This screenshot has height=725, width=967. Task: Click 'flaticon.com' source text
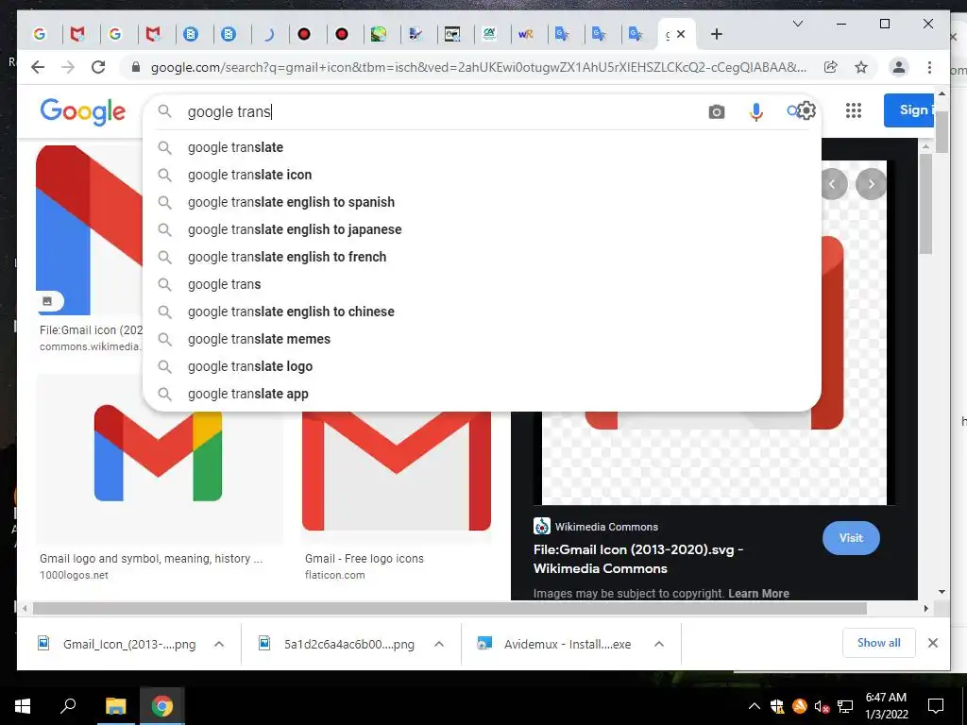click(x=335, y=575)
